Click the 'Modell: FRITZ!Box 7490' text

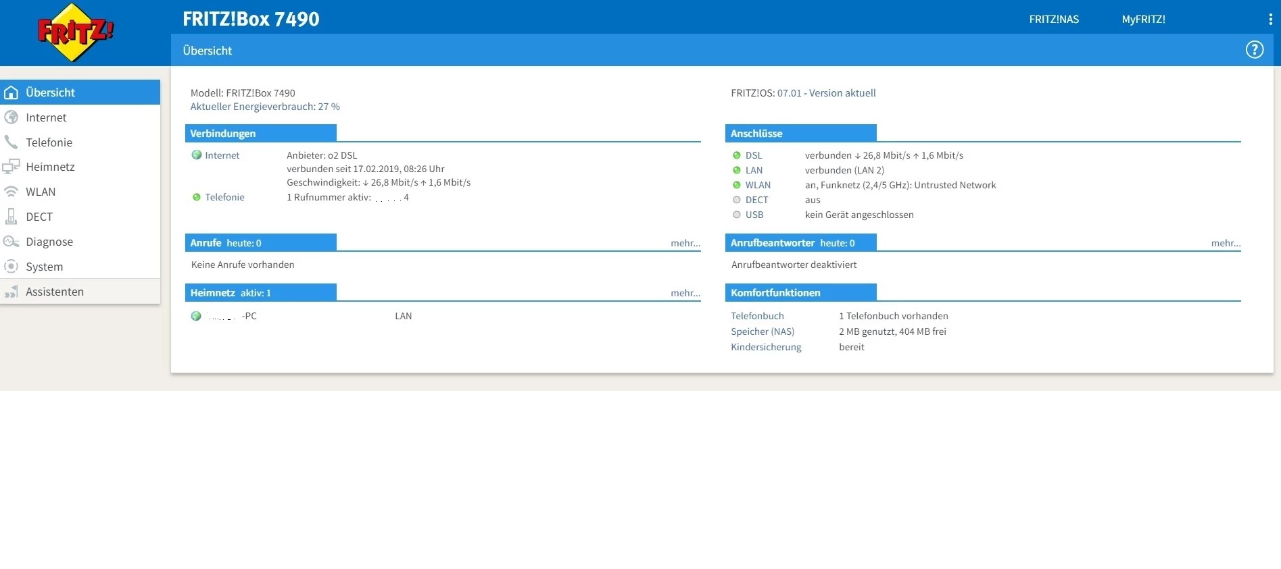243,93
